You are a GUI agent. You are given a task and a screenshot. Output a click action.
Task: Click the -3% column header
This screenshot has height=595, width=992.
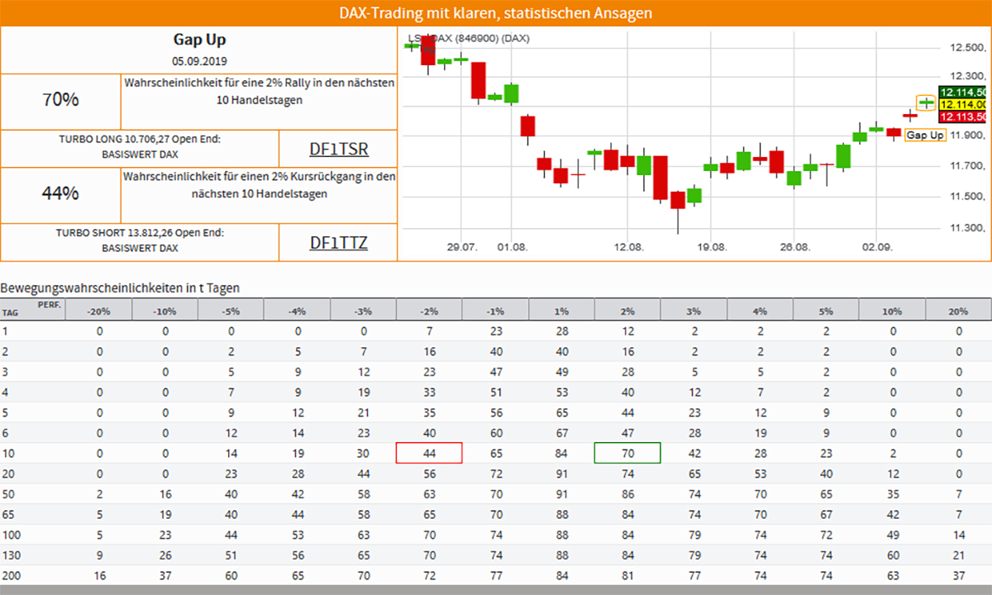pos(363,310)
